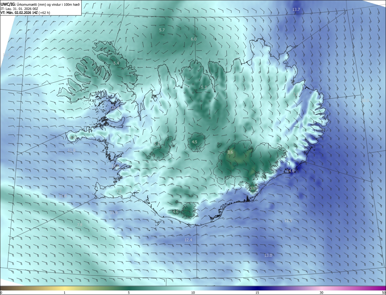Screen dimensions: 386x295
Task: Select the 11.9 value label
Action: click(114, 213)
